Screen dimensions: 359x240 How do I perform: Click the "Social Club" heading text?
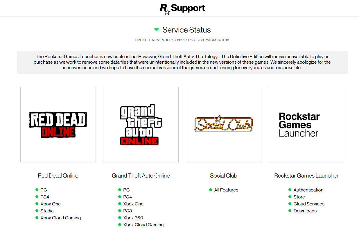224,175
